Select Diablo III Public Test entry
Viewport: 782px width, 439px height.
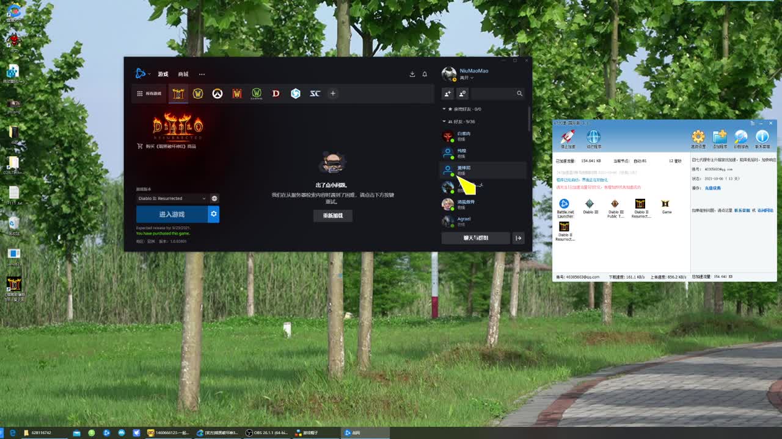pos(615,208)
